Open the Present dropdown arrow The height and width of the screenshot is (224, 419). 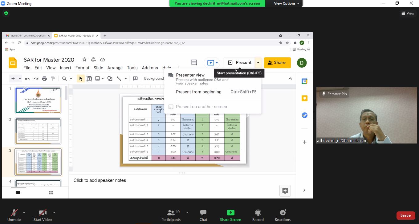click(x=258, y=63)
